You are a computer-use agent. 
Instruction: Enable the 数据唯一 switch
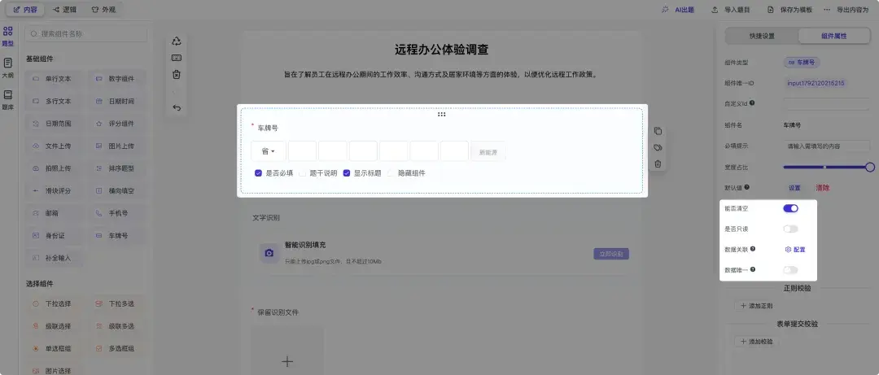pos(790,270)
